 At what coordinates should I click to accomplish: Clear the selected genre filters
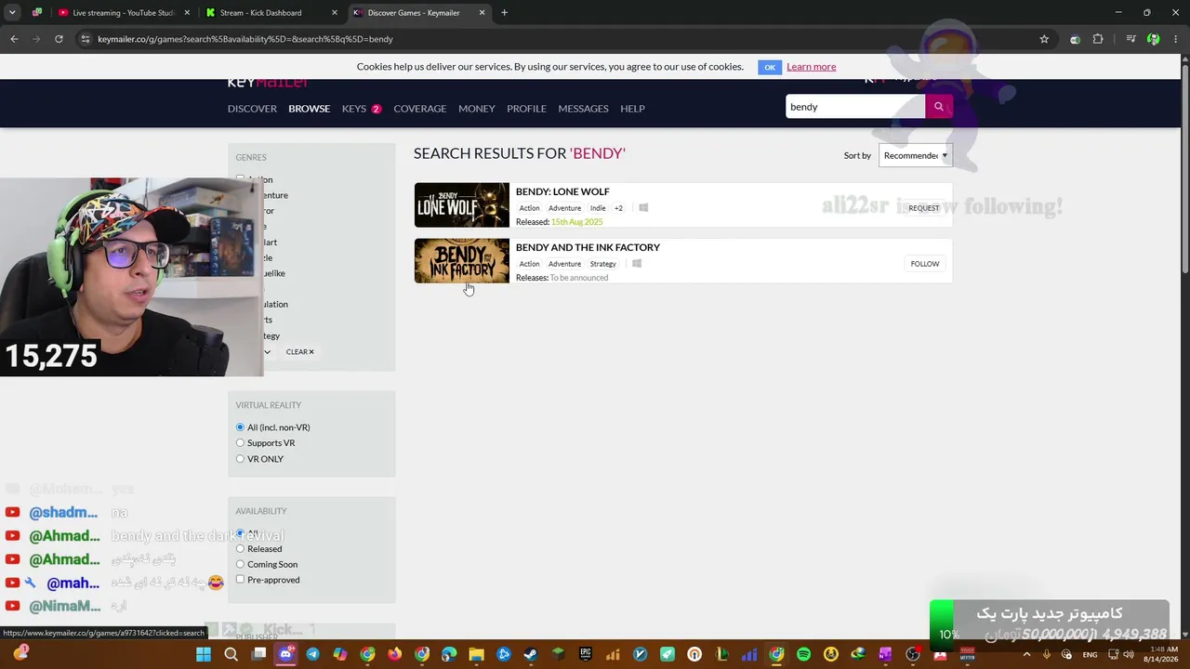pos(300,352)
